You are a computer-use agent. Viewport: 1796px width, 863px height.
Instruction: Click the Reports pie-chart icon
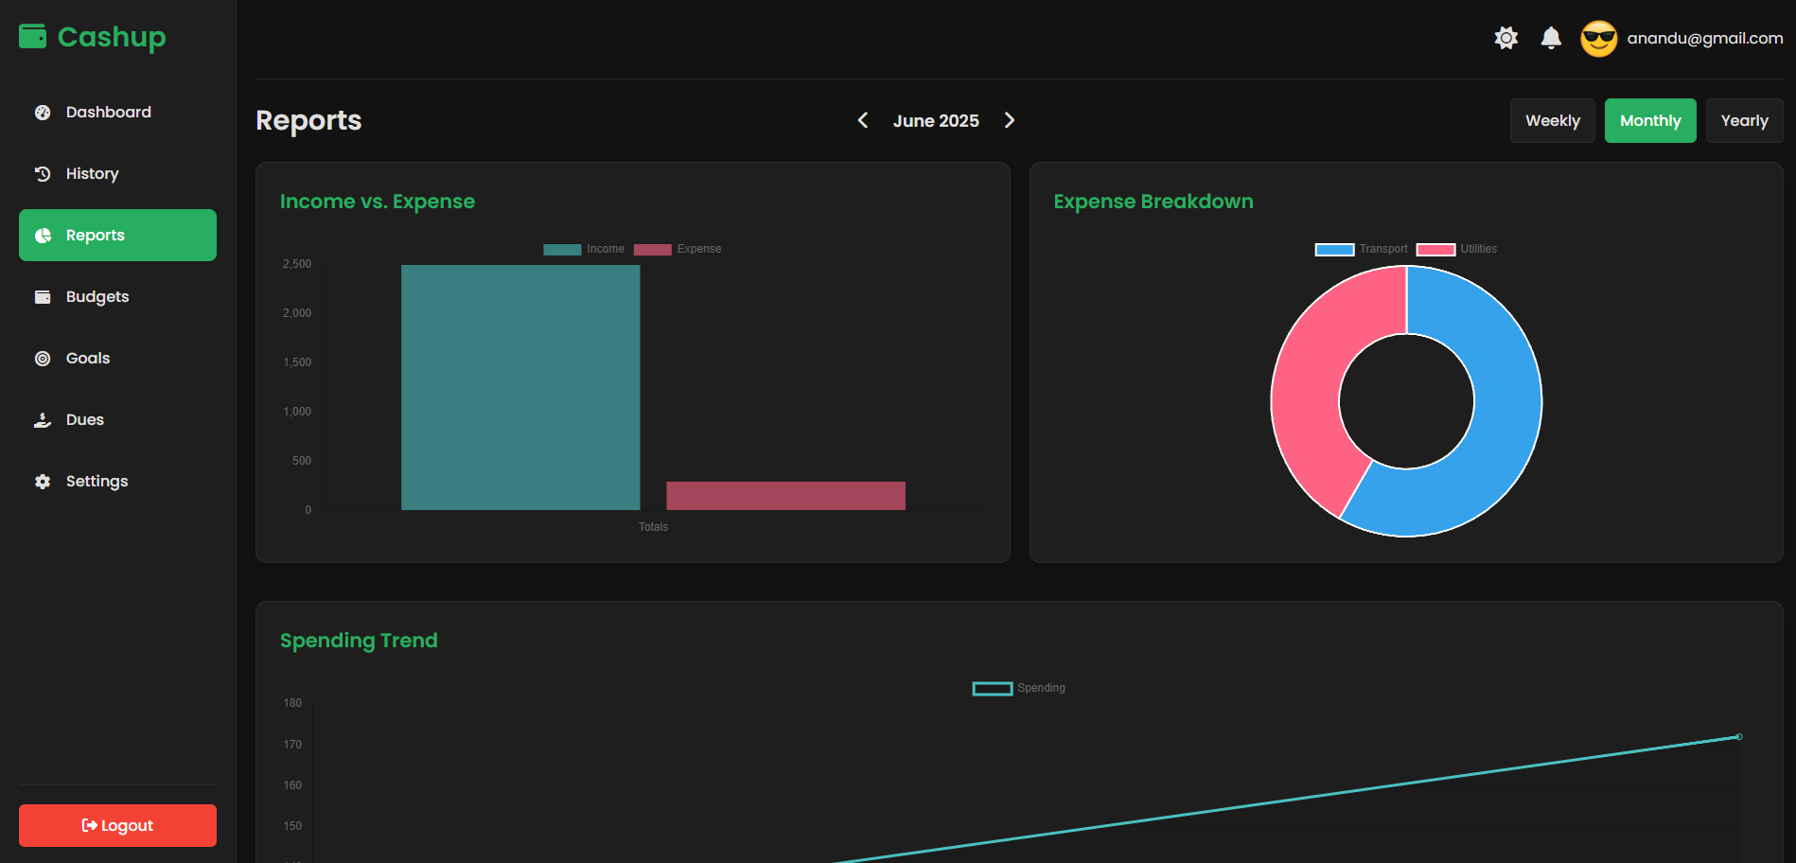tap(42, 235)
